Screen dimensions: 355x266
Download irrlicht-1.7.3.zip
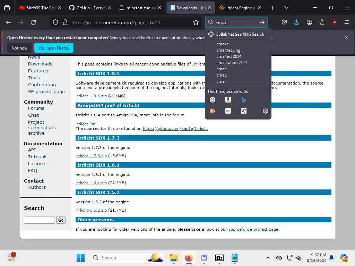[x=91, y=156]
